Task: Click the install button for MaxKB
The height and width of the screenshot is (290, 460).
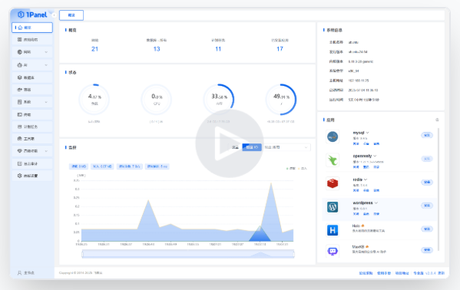Action: (427, 250)
